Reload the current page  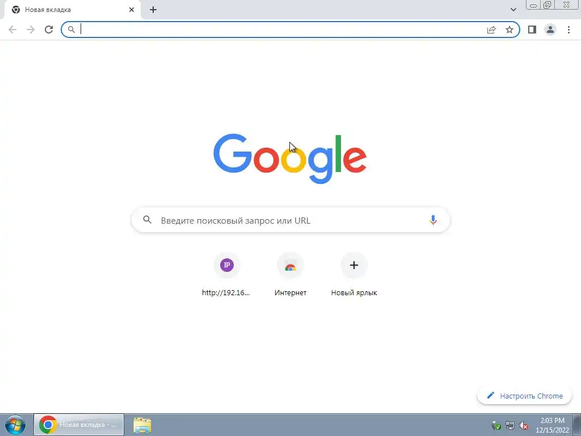point(49,30)
